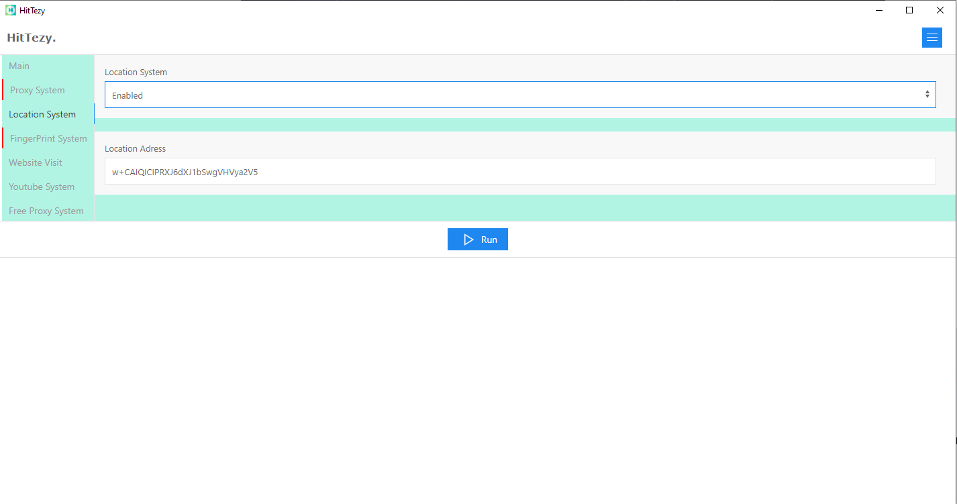Open the hamburger menu button
Screen dimensions: 957x504
[x=931, y=38]
